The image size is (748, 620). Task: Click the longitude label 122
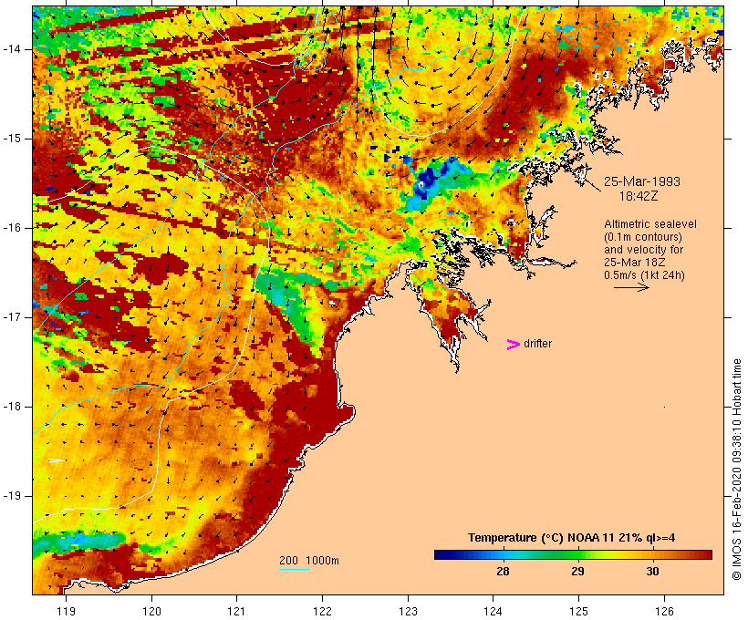[x=323, y=611]
